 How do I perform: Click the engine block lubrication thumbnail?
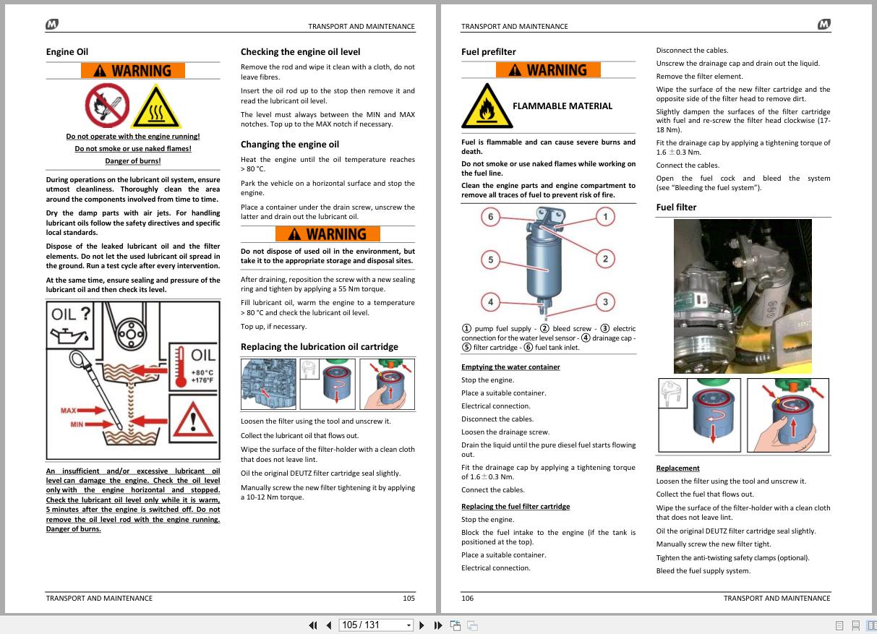point(269,384)
